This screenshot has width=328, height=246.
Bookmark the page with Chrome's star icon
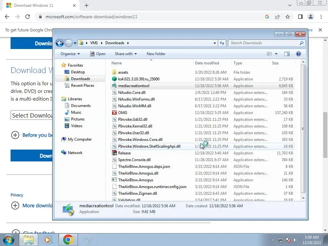tap(288, 17)
